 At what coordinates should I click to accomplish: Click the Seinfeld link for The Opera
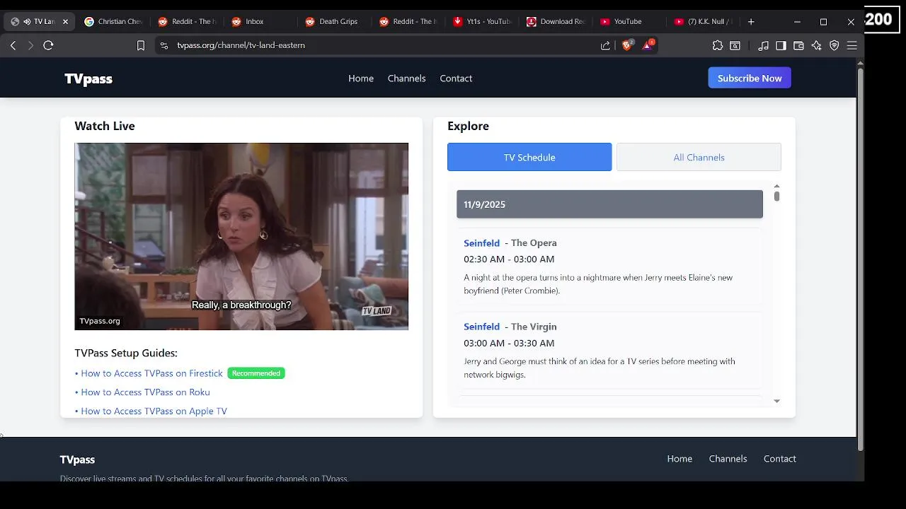481,243
